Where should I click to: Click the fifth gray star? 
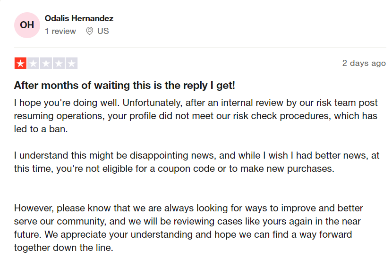click(71, 64)
